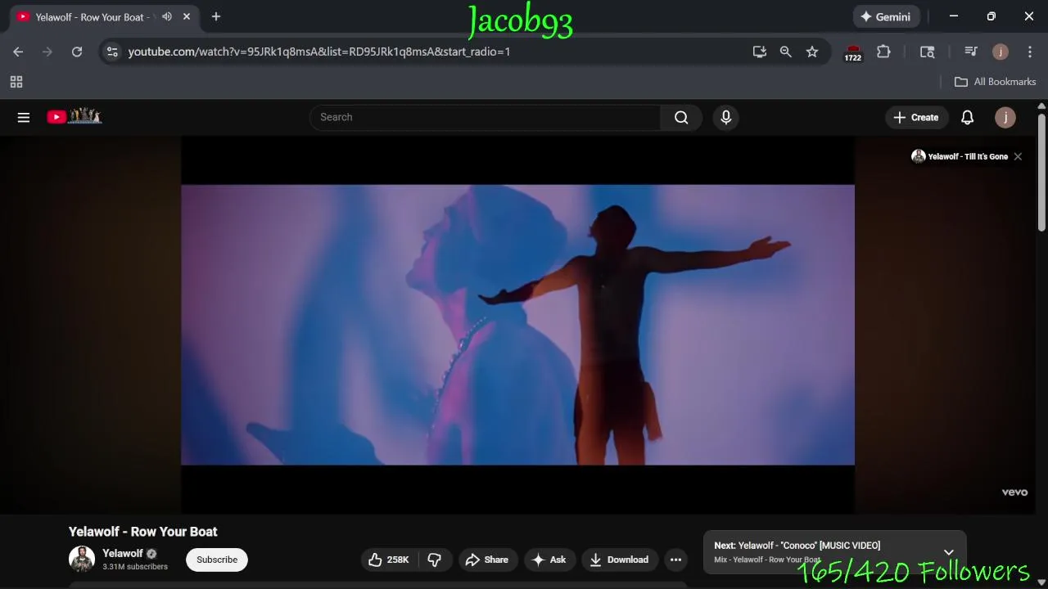
Task: Open zoom magnifier in address bar
Action: (786, 52)
